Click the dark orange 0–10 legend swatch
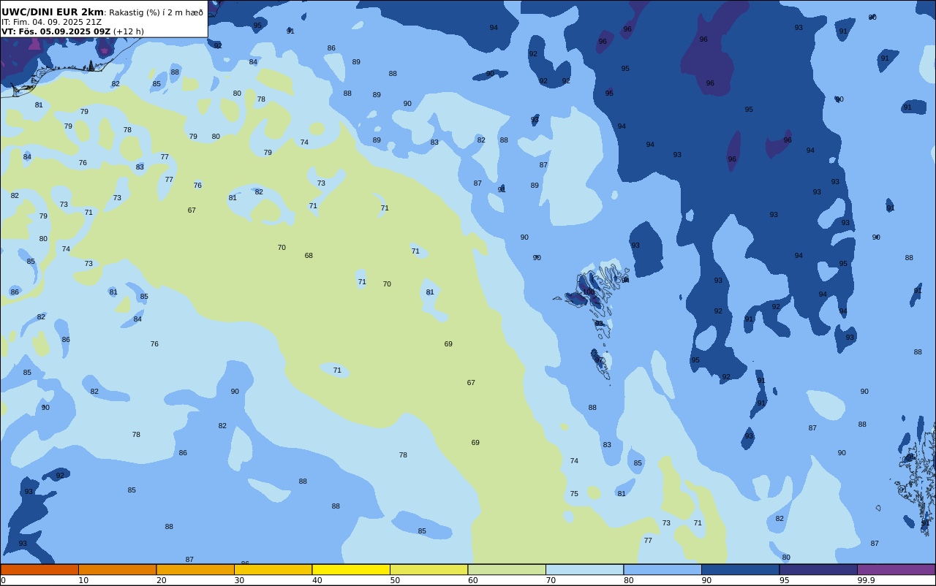936x586 pixels. click(39, 569)
